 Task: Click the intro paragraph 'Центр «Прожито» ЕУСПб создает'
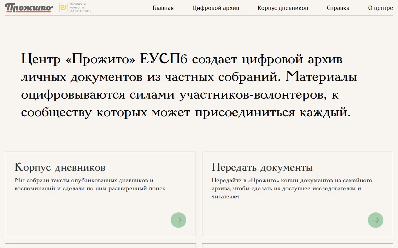pyautogui.click(x=189, y=86)
